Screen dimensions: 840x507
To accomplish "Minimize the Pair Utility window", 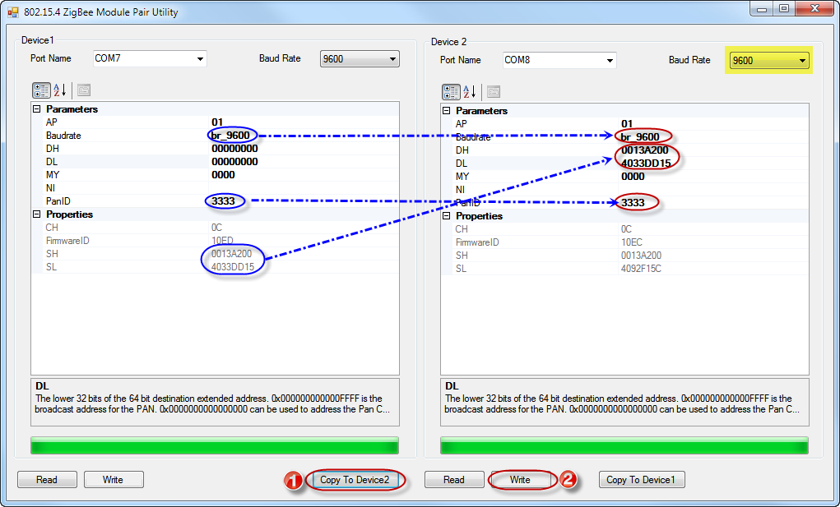I will (x=761, y=8).
